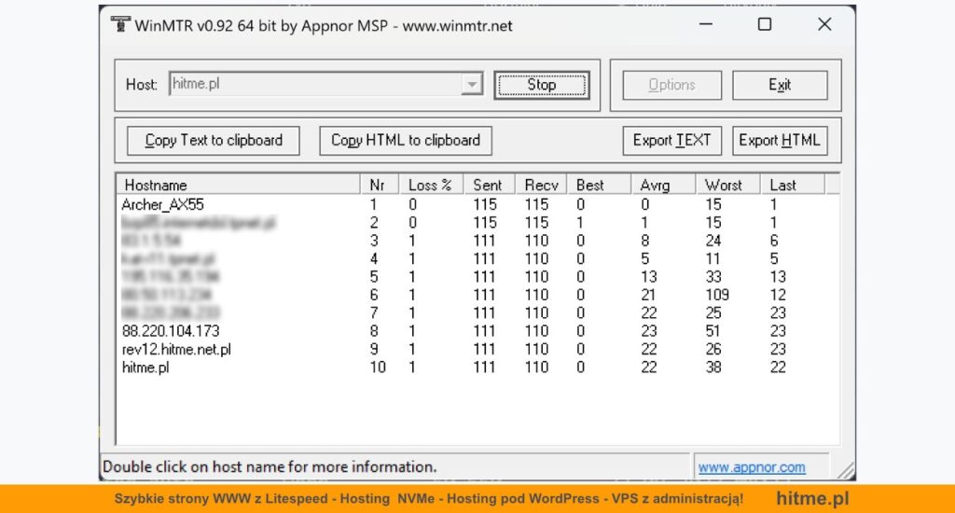
Task: Click the Recv column header
Action: (x=542, y=185)
